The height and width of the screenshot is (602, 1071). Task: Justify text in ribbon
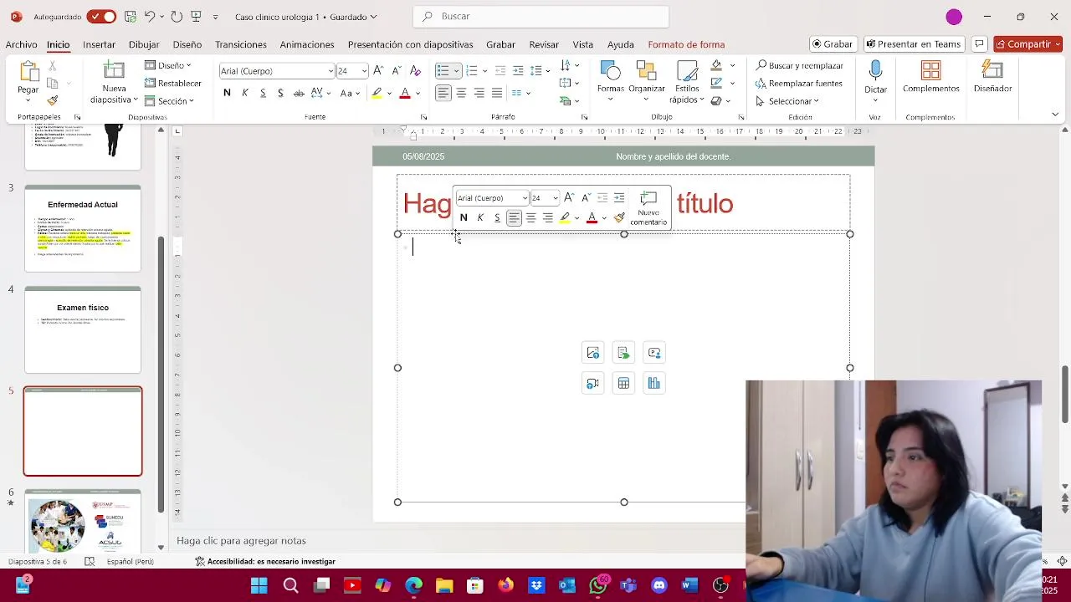[x=497, y=93]
